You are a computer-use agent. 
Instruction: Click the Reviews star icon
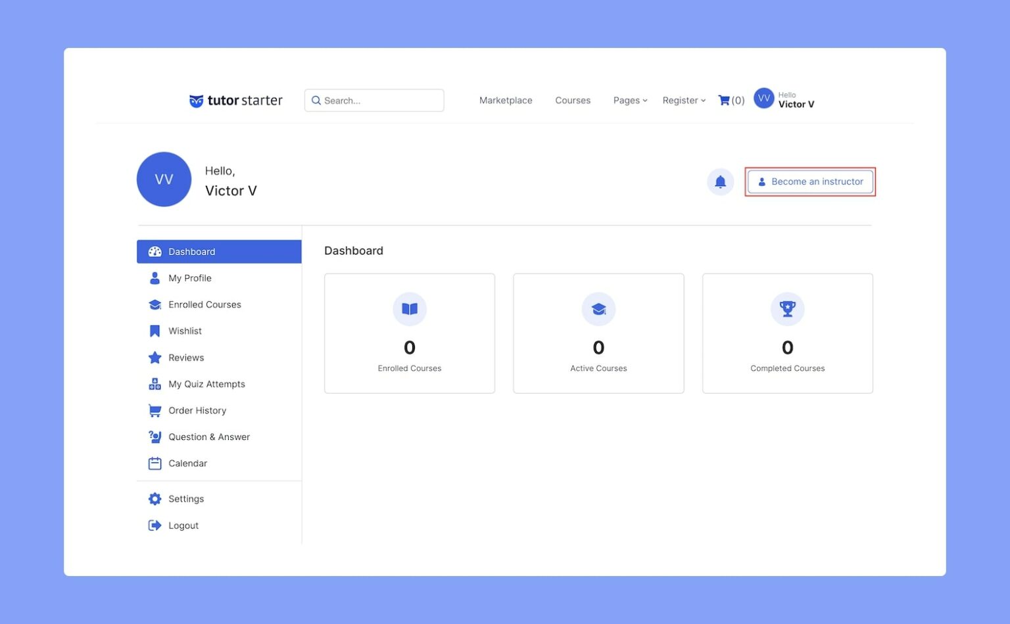coord(155,358)
